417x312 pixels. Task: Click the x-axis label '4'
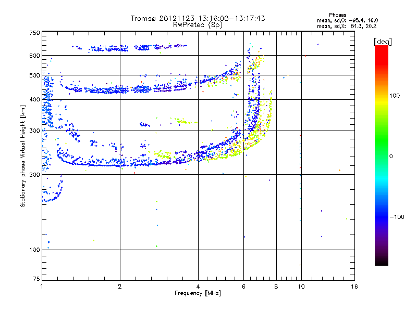click(x=198, y=287)
